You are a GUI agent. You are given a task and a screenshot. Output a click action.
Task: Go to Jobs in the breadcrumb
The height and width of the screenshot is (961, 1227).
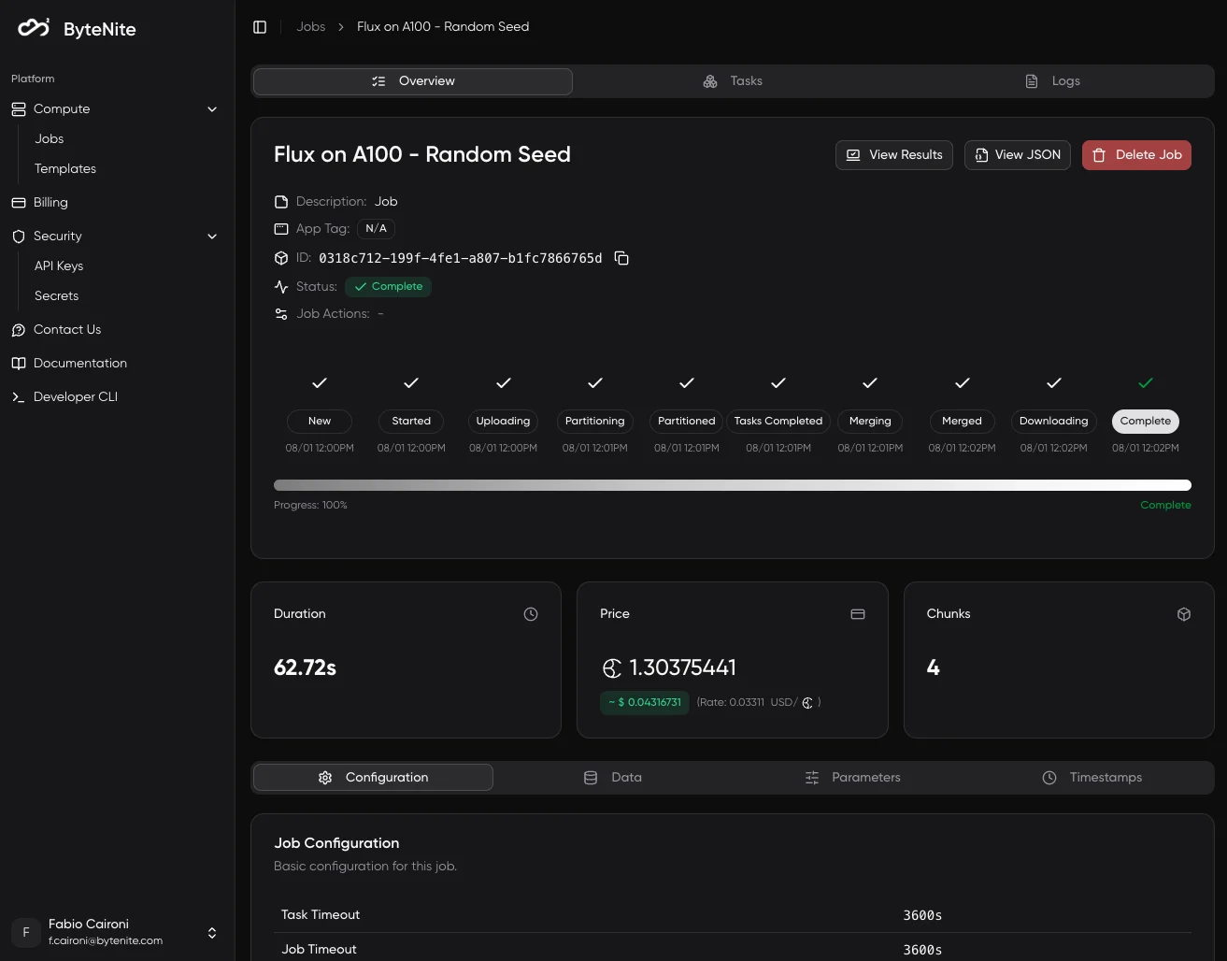click(311, 27)
